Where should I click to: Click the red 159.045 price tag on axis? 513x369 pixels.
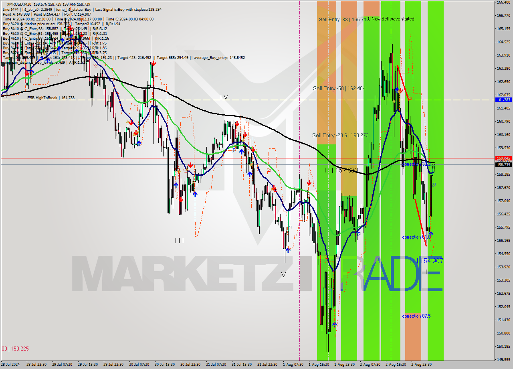[503, 158]
